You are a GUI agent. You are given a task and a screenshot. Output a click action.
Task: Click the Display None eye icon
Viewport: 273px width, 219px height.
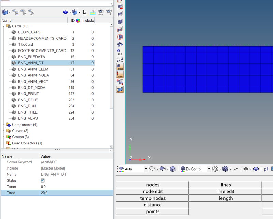[x=22, y=13]
